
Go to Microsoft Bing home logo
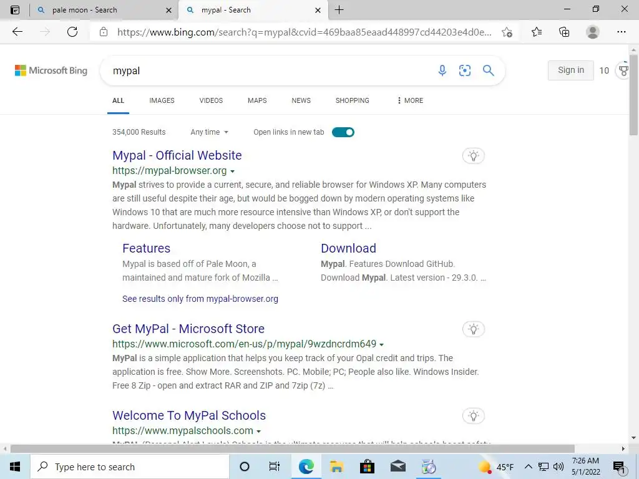pos(51,70)
